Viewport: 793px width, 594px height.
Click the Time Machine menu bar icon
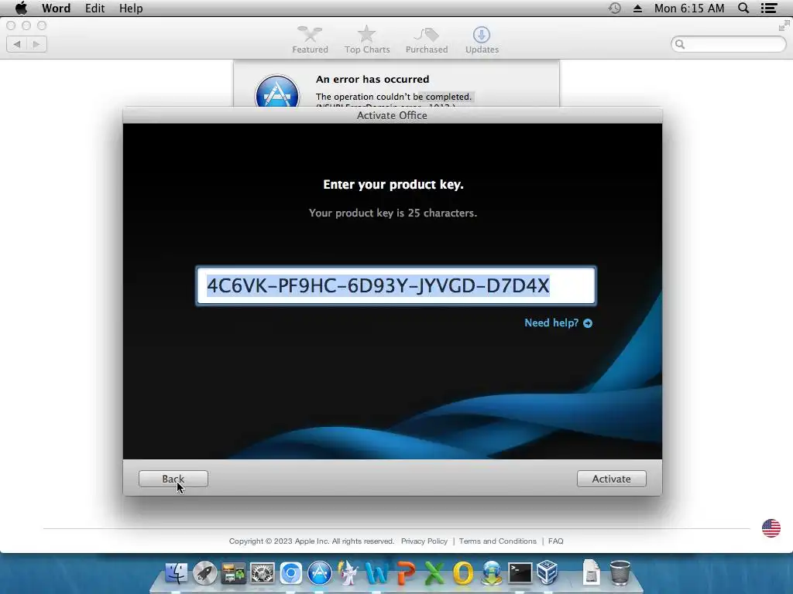point(614,8)
